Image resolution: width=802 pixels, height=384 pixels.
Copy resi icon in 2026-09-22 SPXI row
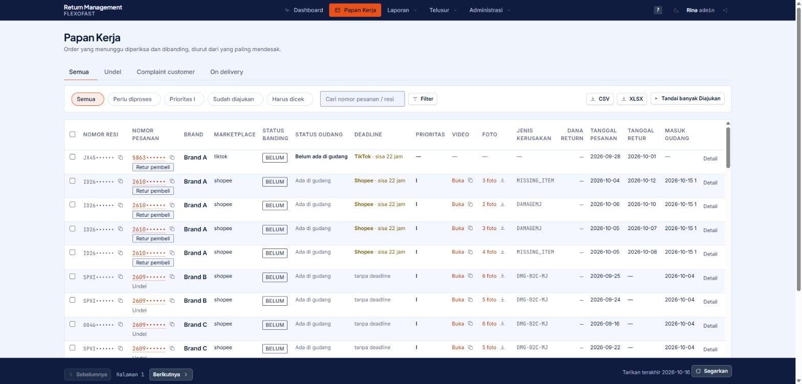click(120, 348)
